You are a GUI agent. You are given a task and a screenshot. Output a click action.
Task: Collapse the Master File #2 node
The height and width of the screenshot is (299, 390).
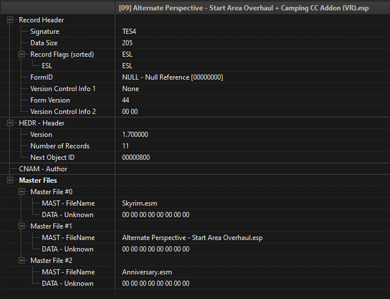[22, 261]
